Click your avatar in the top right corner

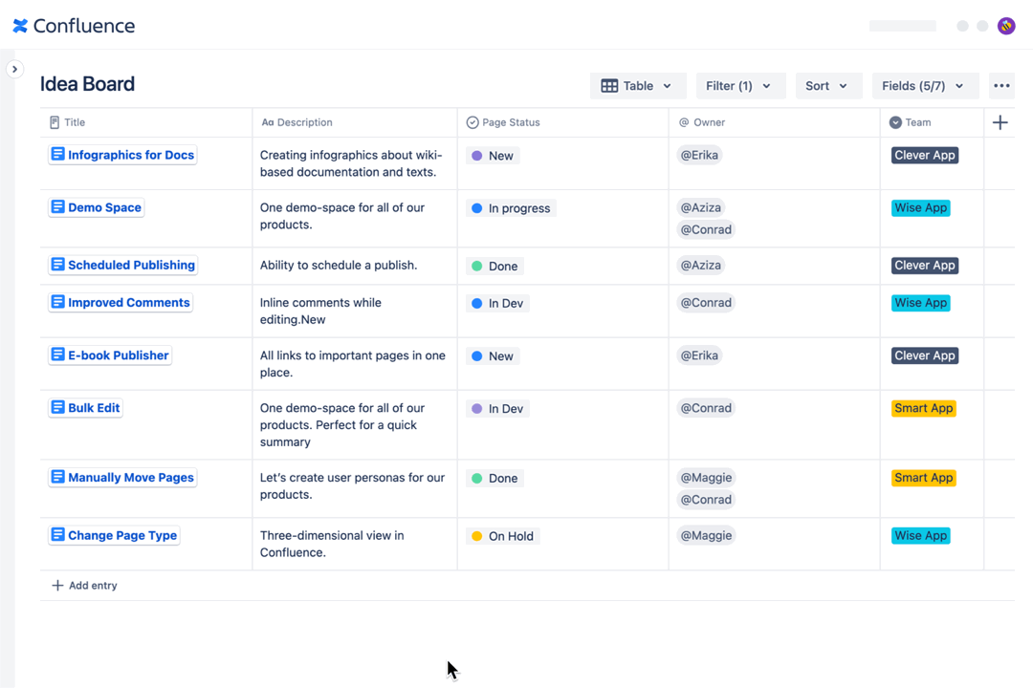pos(1006,26)
